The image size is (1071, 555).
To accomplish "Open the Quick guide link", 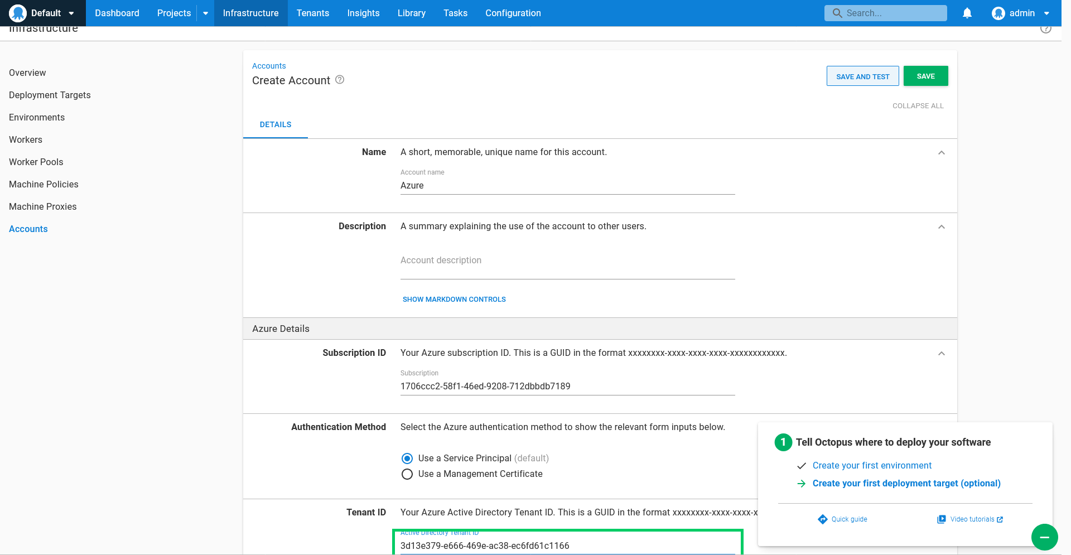I will (849, 519).
